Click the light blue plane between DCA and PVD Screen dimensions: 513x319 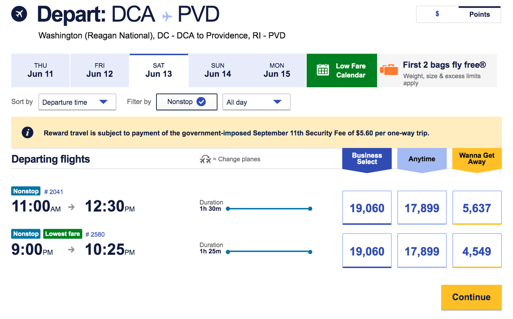coord(167,16)
